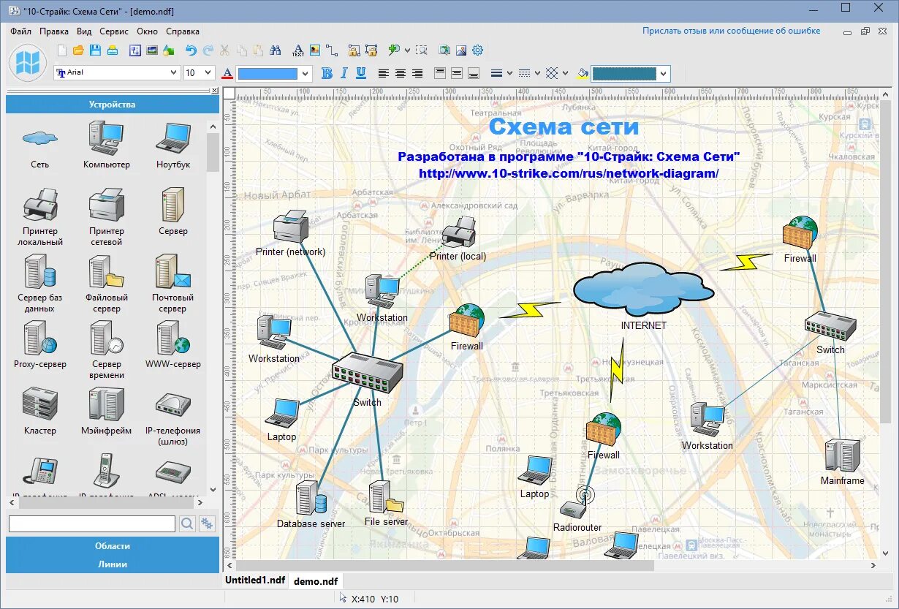This screenshot has height=609, width=899.
Task: Insert a TEXT label with the text tool
Action: pos(297,50)
